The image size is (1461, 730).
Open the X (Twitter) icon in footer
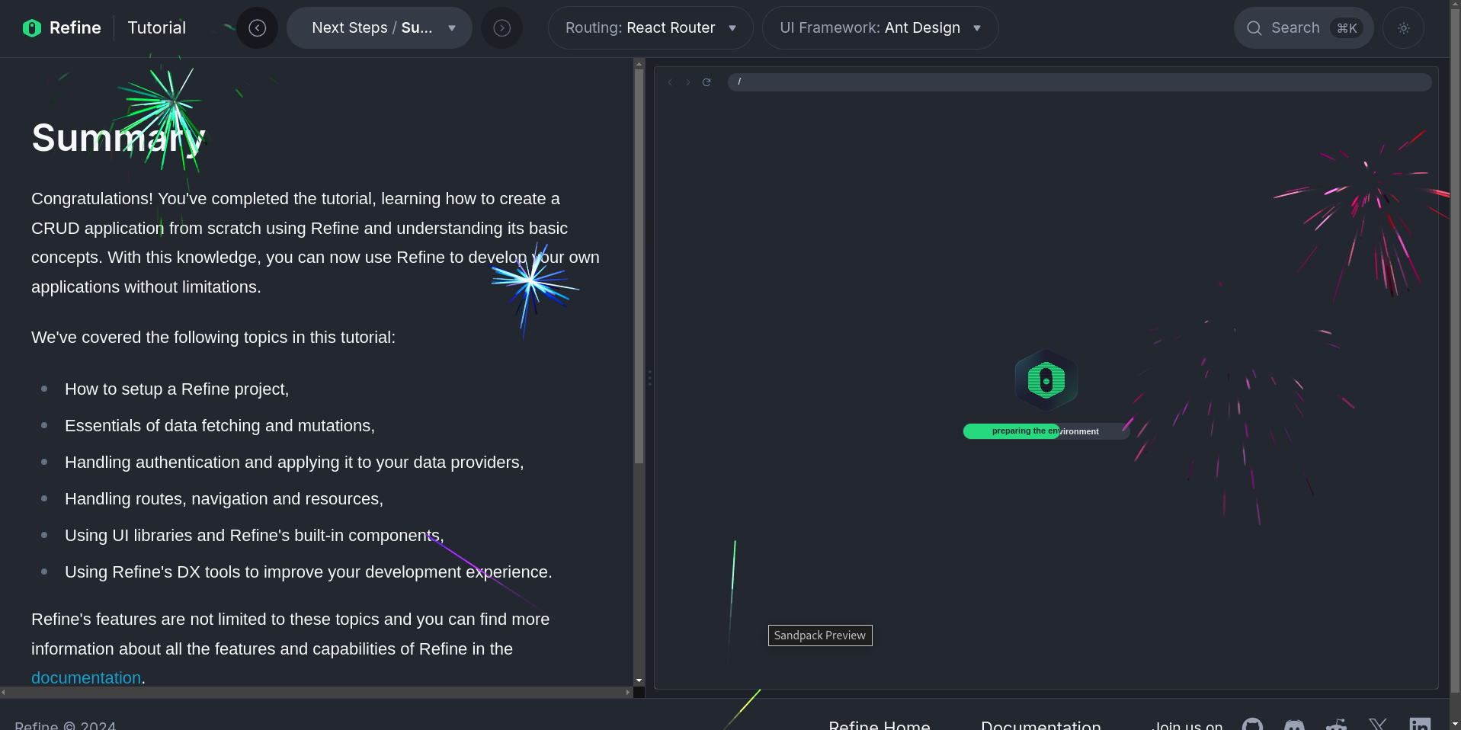1378,725
